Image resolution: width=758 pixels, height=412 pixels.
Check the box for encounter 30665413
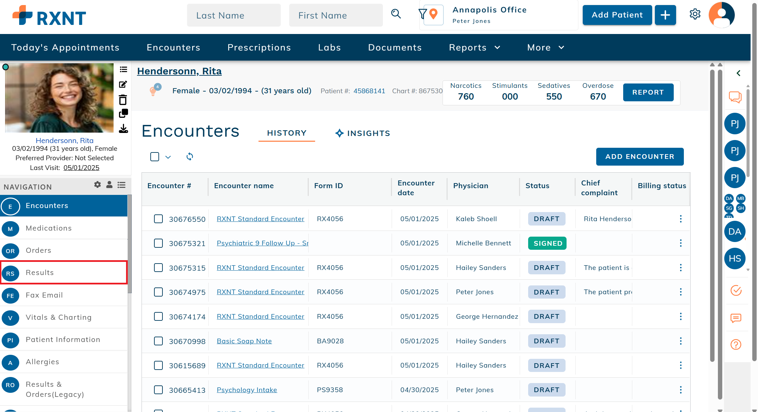point(158,390)
